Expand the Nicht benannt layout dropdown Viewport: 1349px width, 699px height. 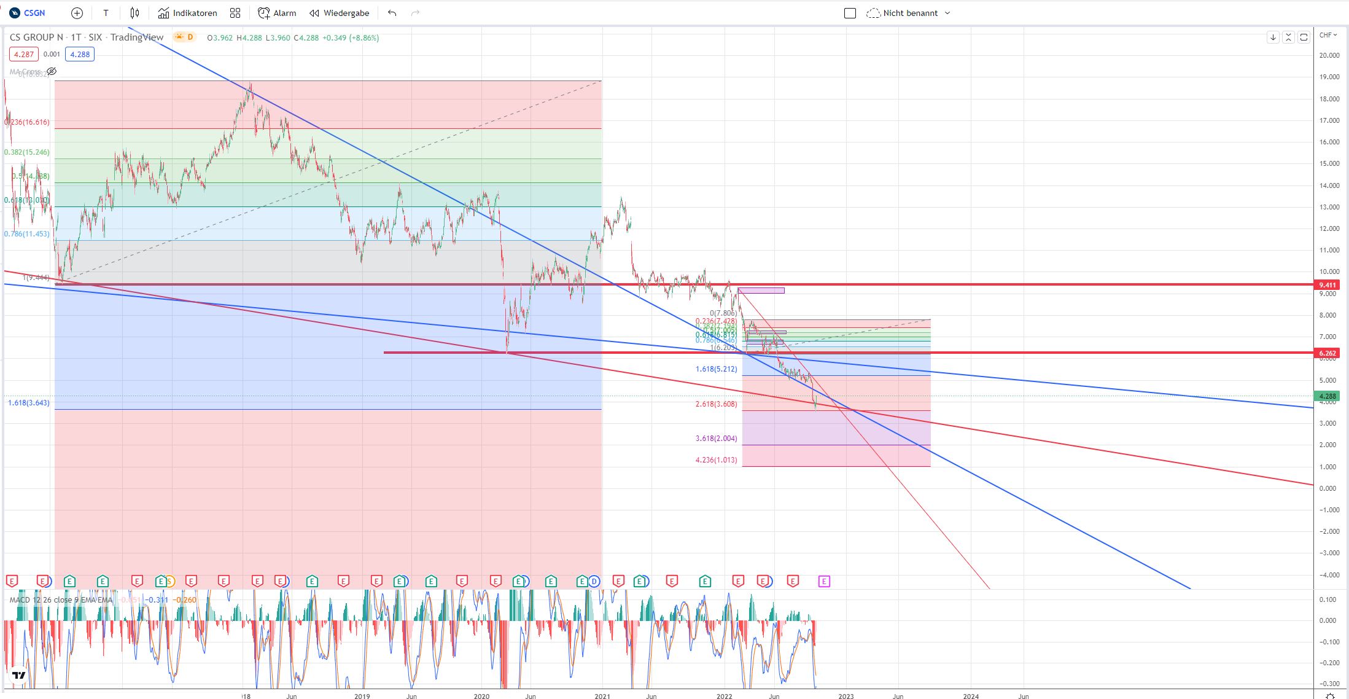click(x=947, y=13)
